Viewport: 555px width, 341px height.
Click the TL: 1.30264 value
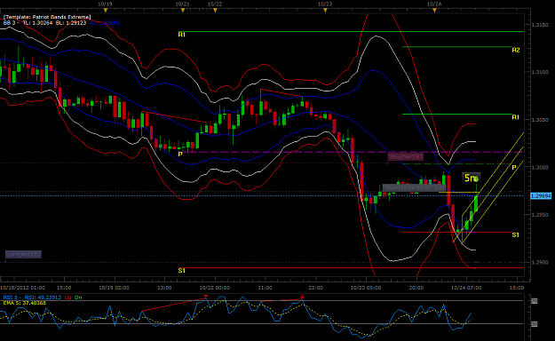click(x=38, y=23)
